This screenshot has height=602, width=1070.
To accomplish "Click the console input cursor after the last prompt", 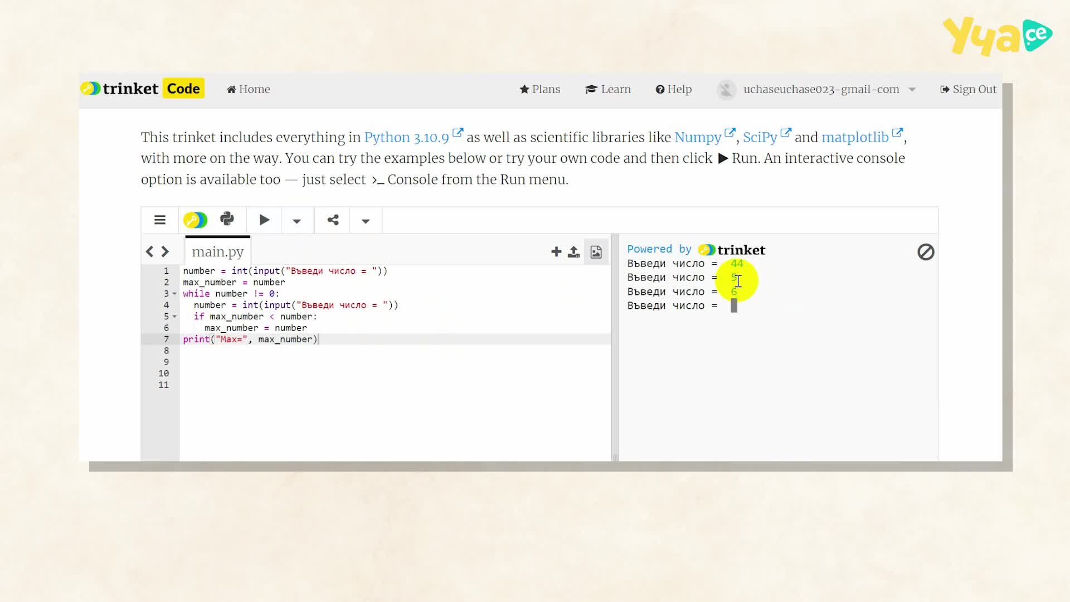I will coord(734,305).
